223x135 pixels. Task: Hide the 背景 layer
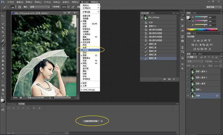click(x=188, y=96)
